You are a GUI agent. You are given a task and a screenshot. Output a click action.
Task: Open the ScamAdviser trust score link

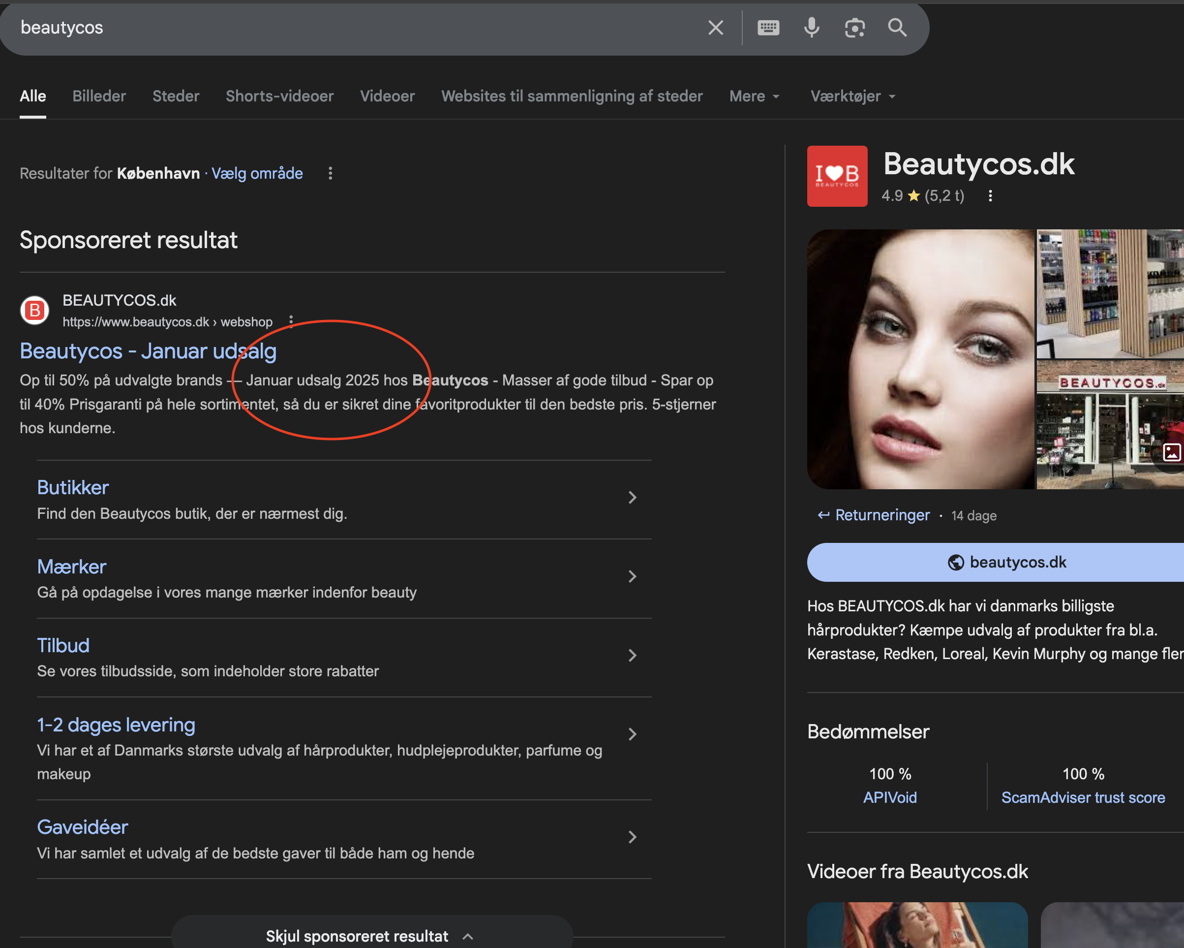pos(1083,797)
